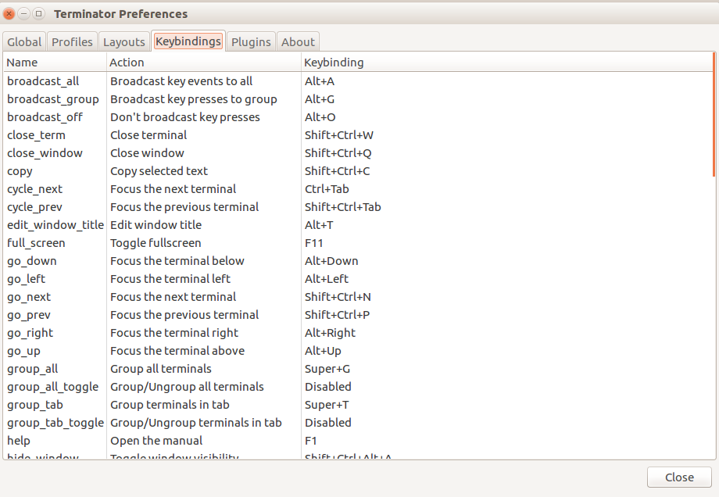Image resolution: width=719 pixels, height=497 pixels.
Task: Select the Alt+Left keybinding
Action: tap(327, 279)
